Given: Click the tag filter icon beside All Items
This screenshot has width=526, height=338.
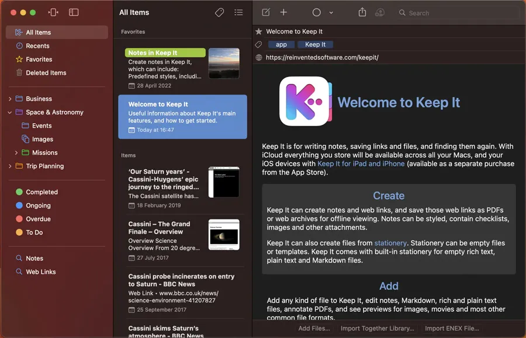Looking at the screenshot, I should (x=220, y=12).
